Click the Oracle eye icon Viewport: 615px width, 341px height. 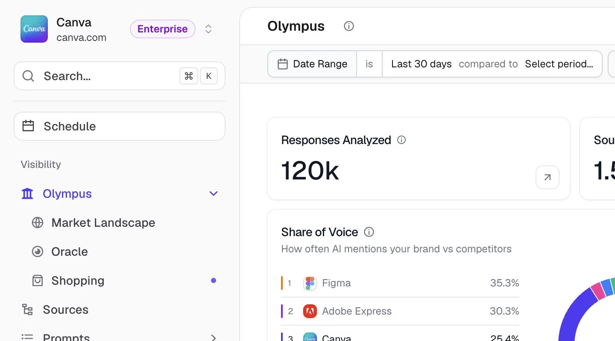[x=38, y=251]
